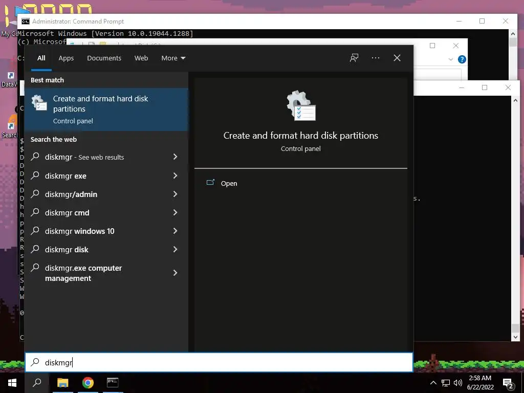
Task: Click the Command Prompt window title icon
Action: [x=26, y=21]
